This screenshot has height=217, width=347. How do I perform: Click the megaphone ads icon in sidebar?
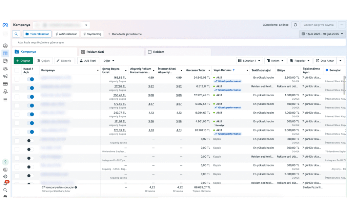click(x=5, y=76)
